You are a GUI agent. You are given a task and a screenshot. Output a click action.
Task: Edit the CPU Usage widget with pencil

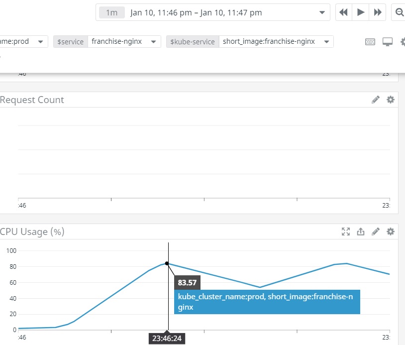[376, 231]
